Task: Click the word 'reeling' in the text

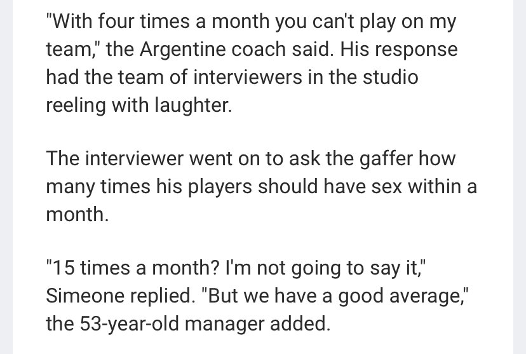Action: coord(76,105)
